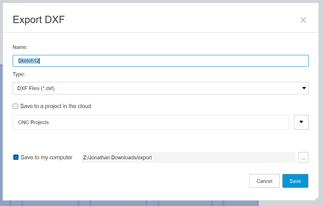Image resolution: width=324 pixels, height=206 pixels.
Task: Grab the dialog resize grip corner
Action: 316,199
